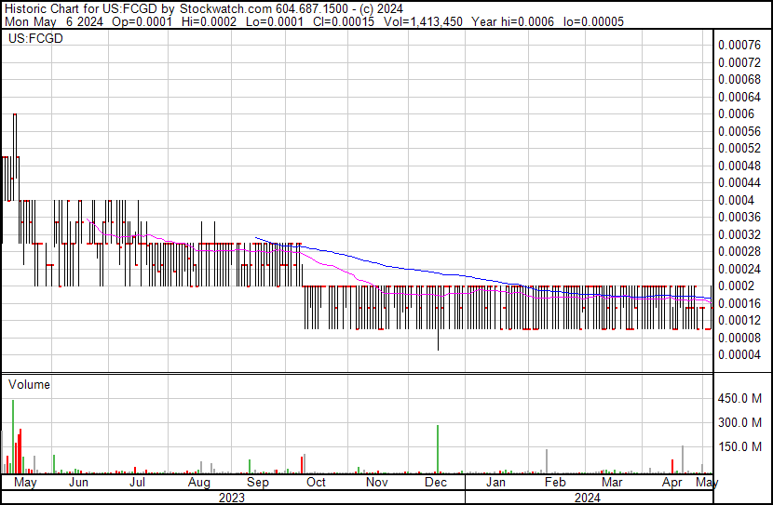Click the Sep month marker on time axis
This screenshot has height=505, width=773.
[257, 483]
